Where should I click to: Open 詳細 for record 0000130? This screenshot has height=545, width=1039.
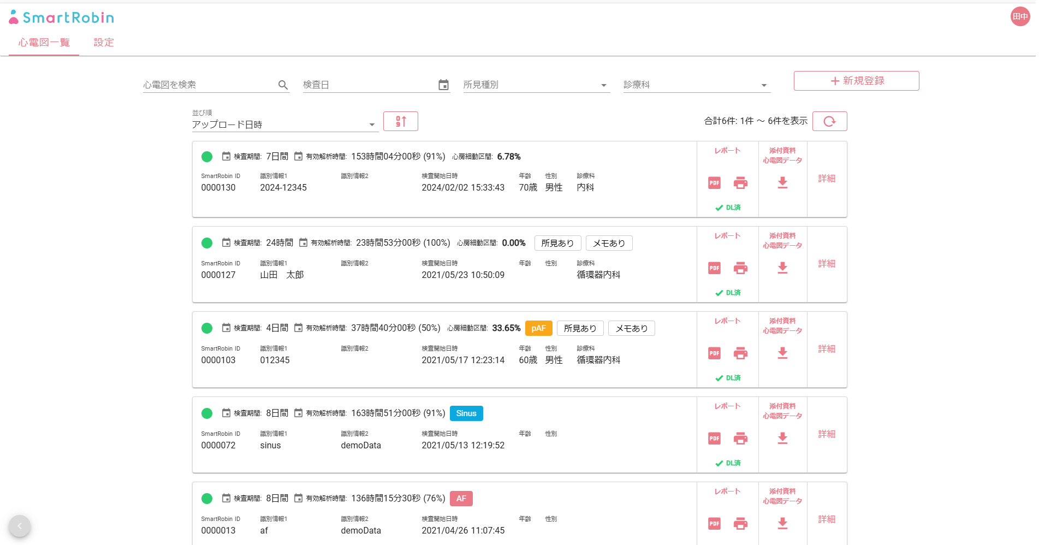pos(827,179)
